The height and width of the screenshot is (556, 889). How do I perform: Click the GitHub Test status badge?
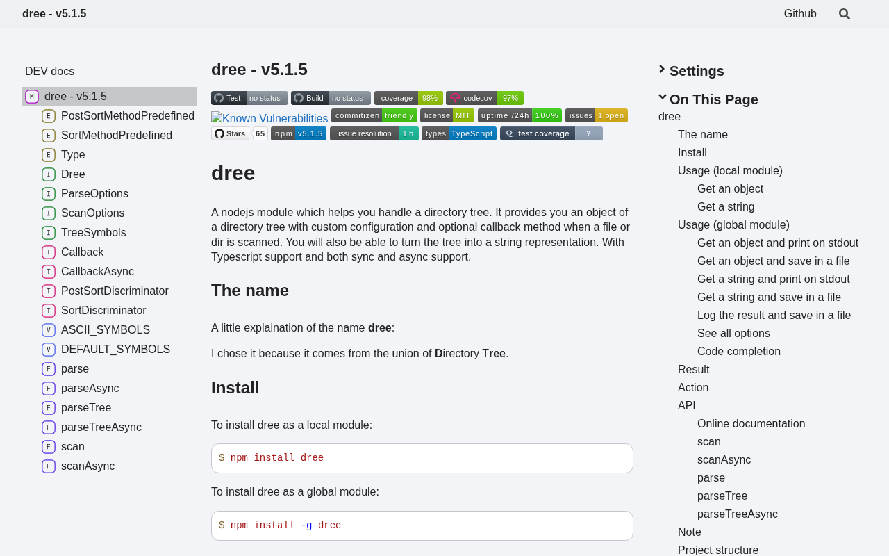pyautogui.click(x=249, y=98)
